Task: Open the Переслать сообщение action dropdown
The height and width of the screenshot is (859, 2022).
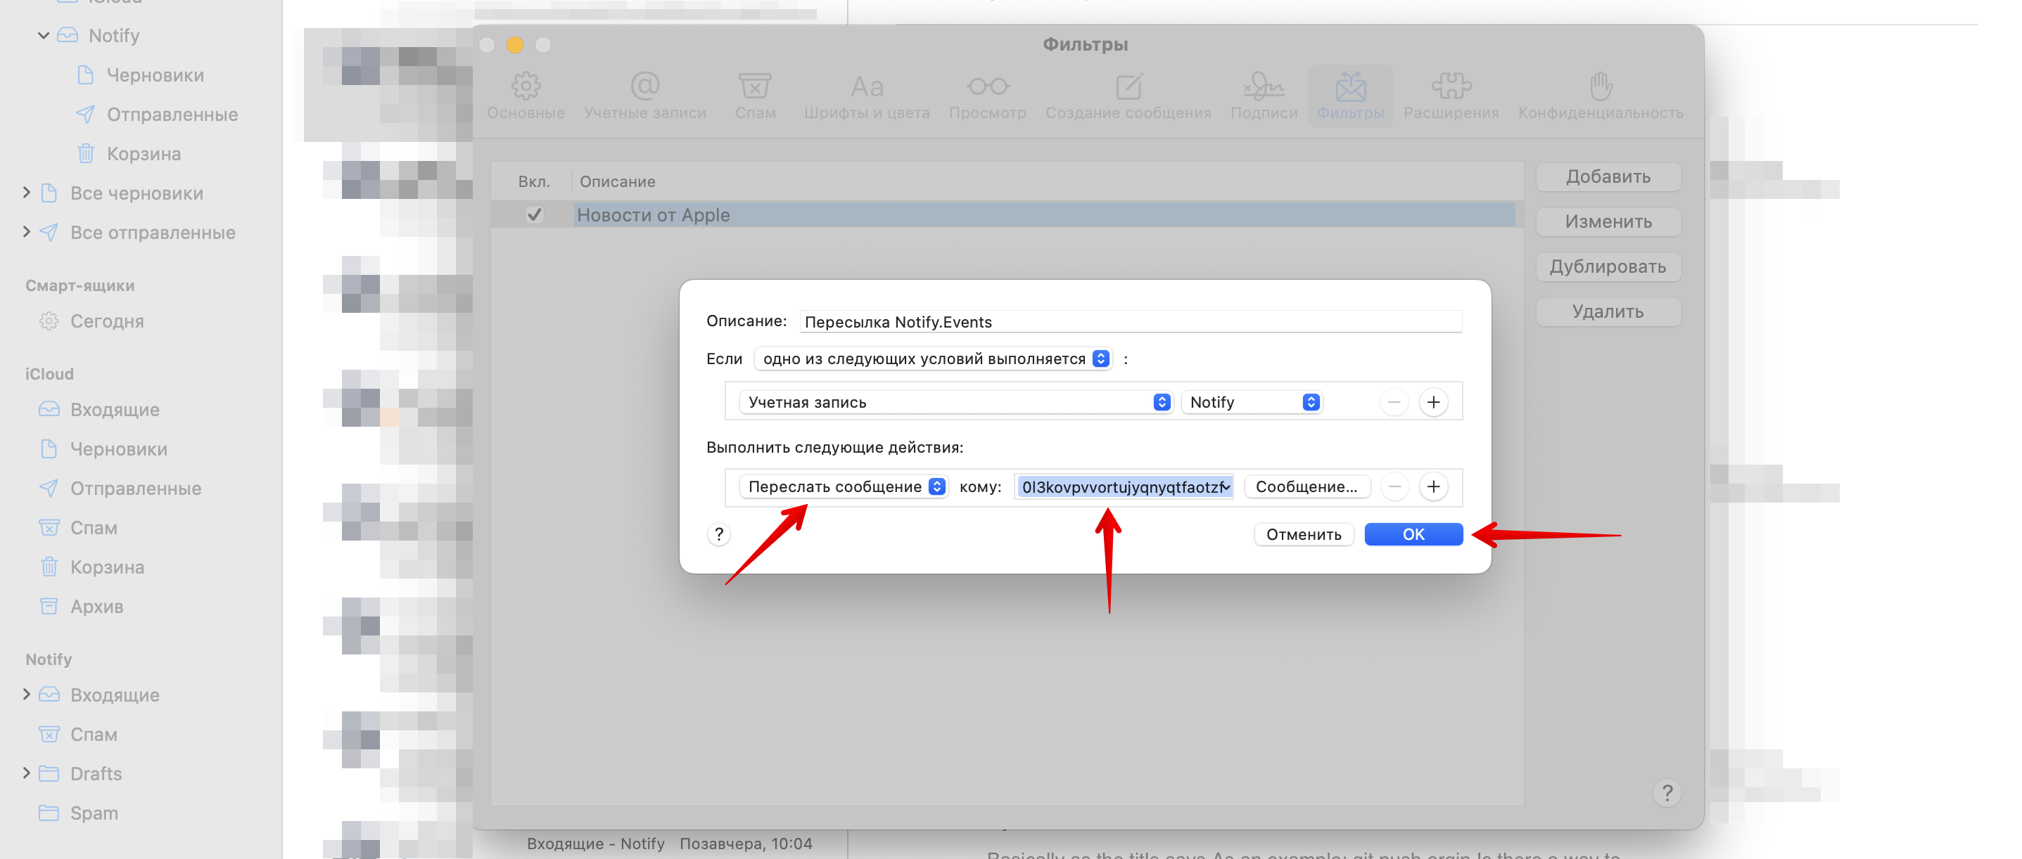Action: point(843,486)
